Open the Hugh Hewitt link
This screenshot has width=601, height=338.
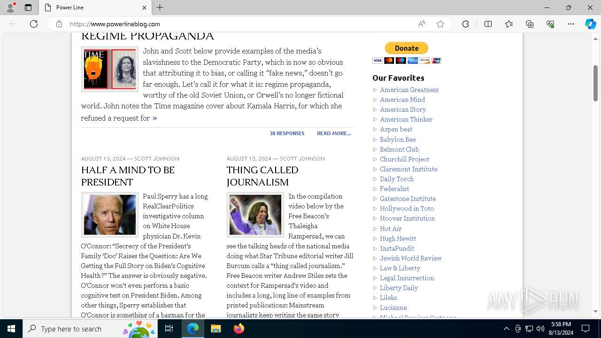[398, 238]
